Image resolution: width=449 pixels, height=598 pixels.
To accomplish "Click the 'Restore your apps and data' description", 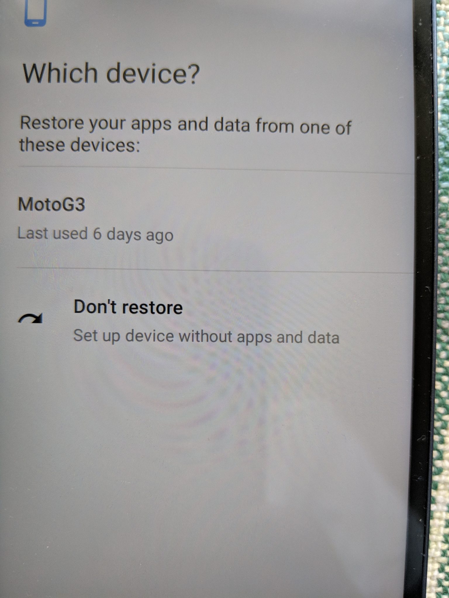I will click(x=185, y=134).
